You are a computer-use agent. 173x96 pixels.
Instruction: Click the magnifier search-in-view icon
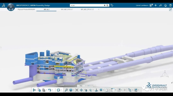click(x=66, y=90)
